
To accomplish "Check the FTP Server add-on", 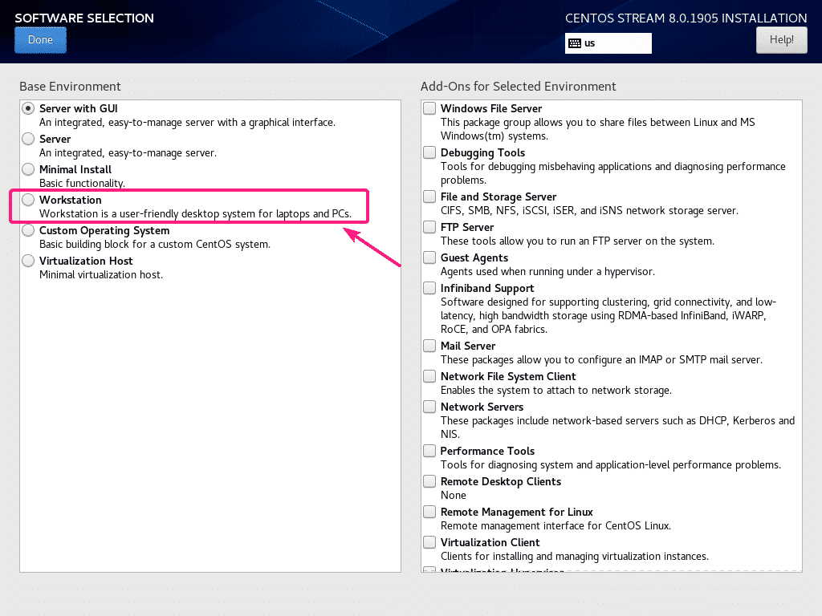I will pyautogui.click(x=429, y=226).
